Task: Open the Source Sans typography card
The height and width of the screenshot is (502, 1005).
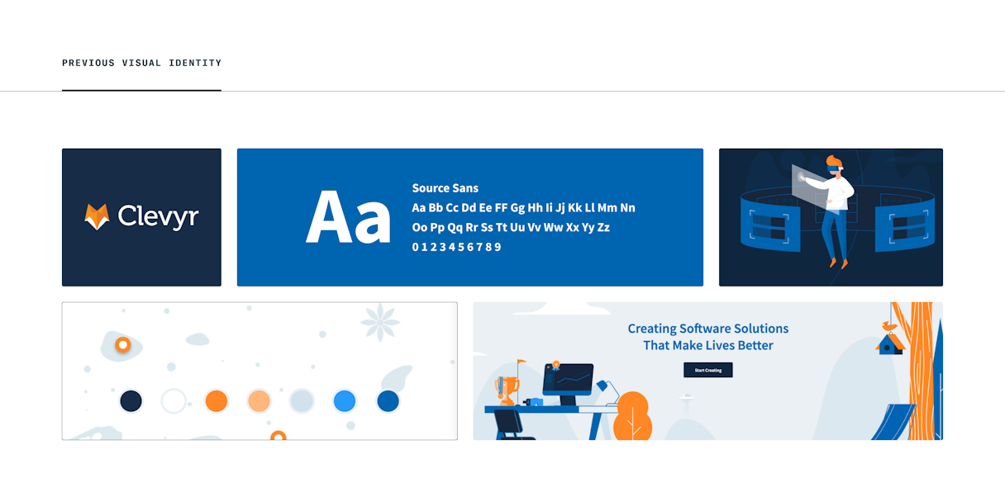Action: (469, 217)
